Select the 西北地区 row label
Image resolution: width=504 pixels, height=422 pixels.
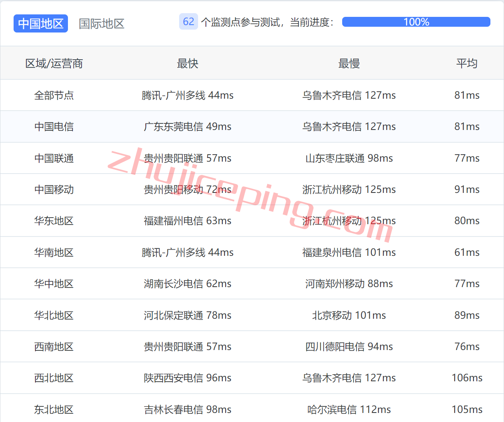point(54,378)
